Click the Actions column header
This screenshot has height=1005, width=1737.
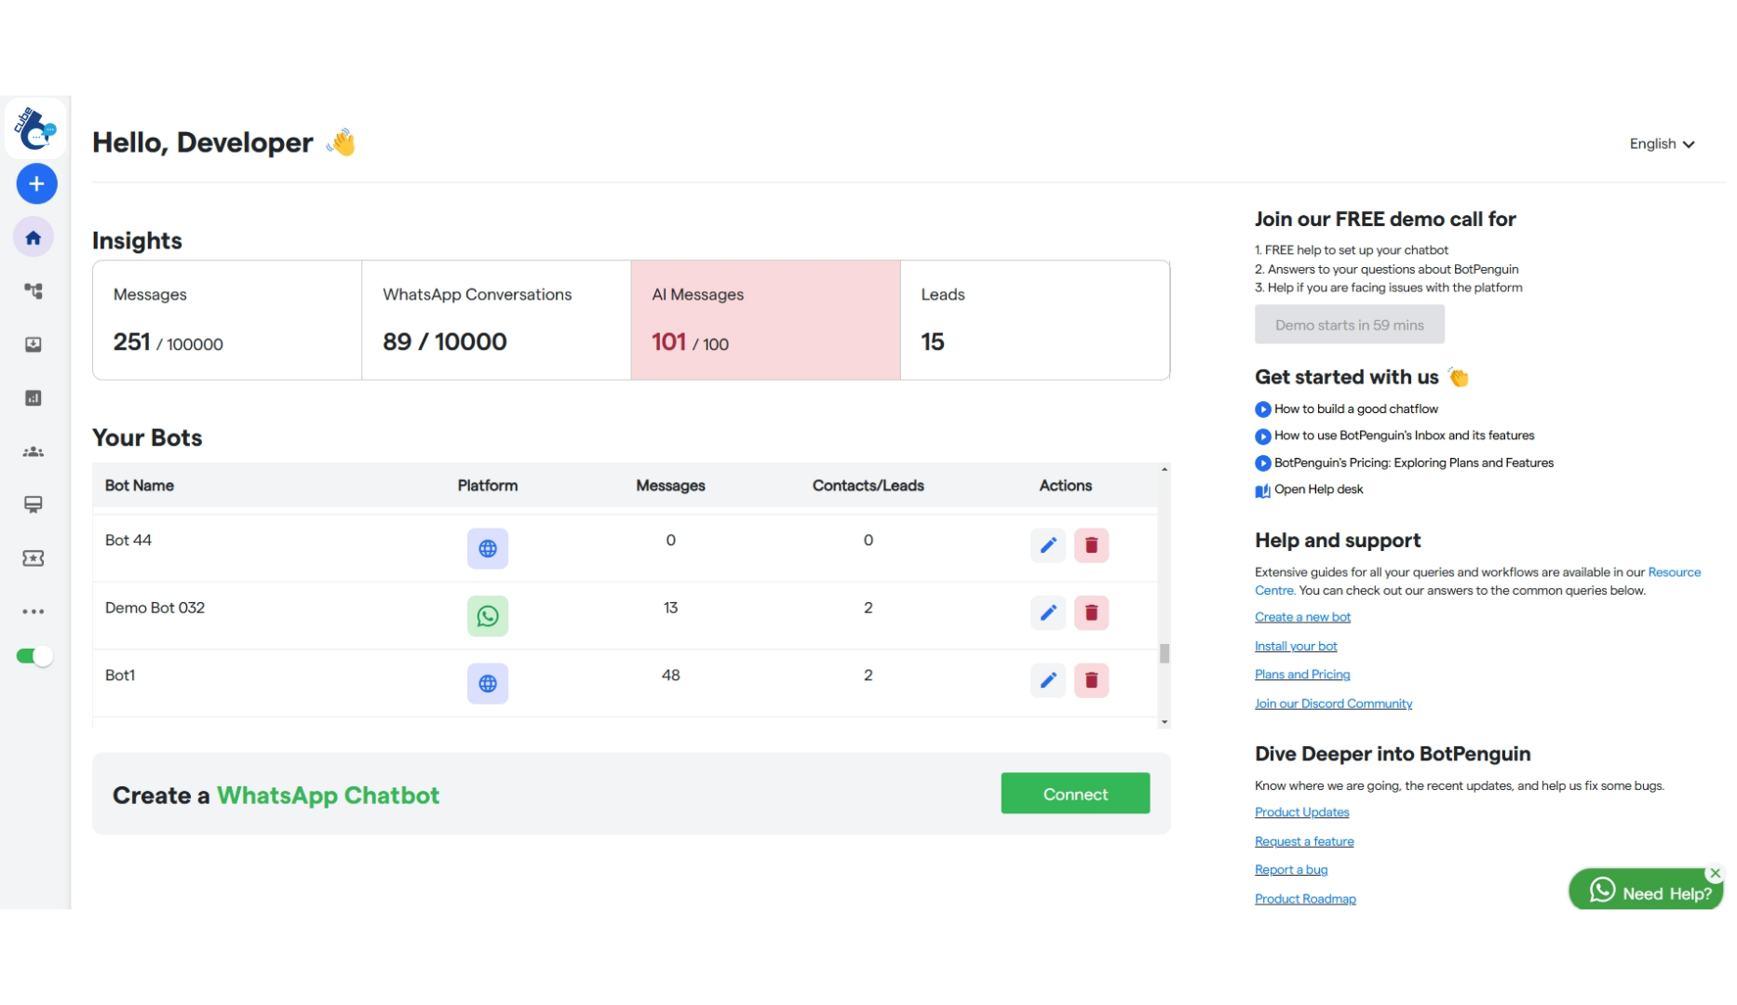click(x=1065, y=487)
